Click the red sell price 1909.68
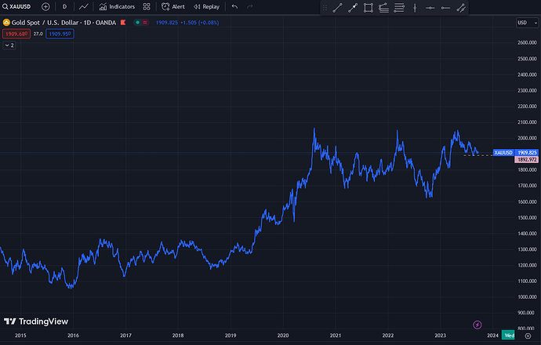The image size is (541, 345). pos(16,34)
